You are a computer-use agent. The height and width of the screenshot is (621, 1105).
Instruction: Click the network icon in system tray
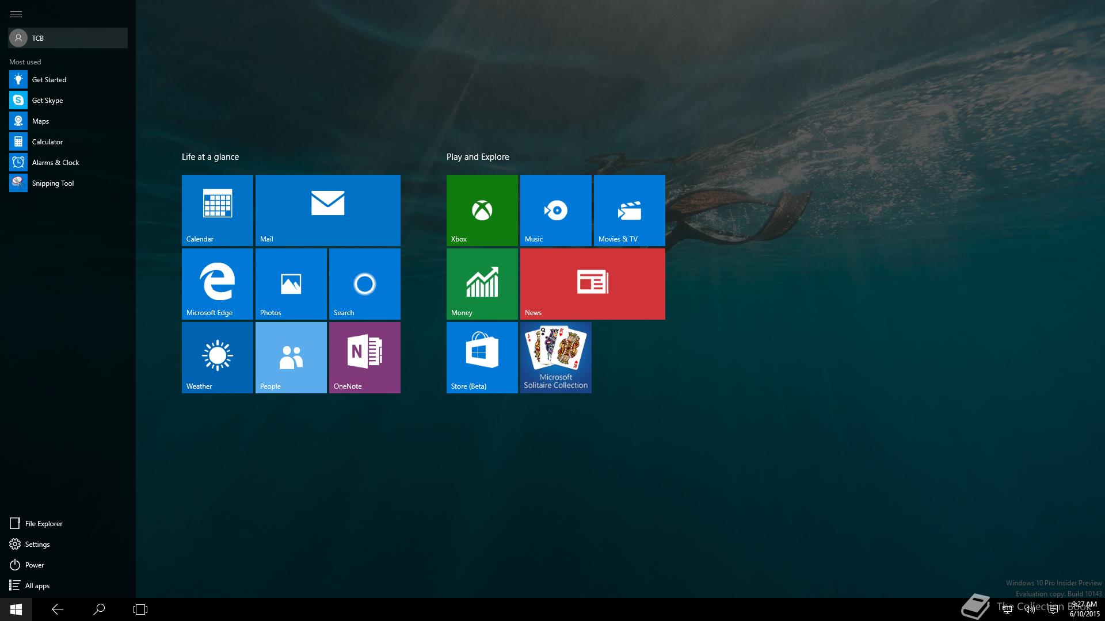1007,609
